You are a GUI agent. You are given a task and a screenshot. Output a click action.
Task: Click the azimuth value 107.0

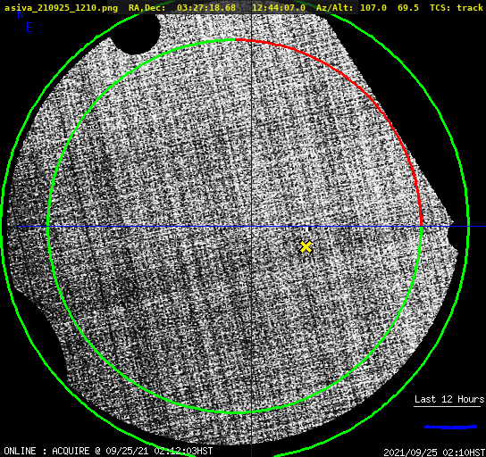pyautogui.click(x=373, y=8)
